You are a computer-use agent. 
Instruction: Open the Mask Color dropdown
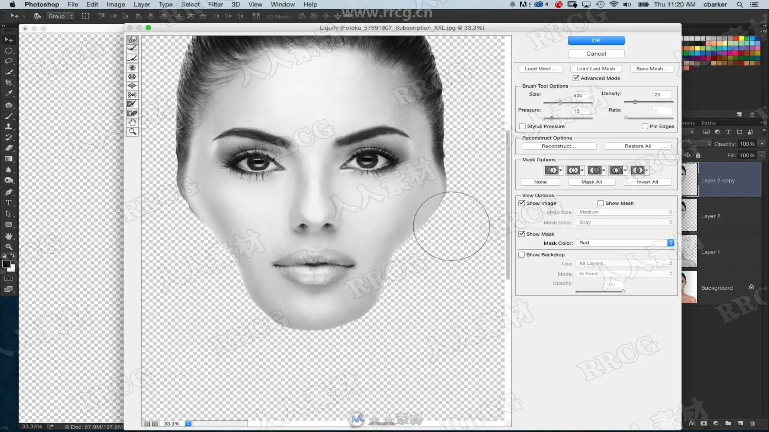click(625, 243)
